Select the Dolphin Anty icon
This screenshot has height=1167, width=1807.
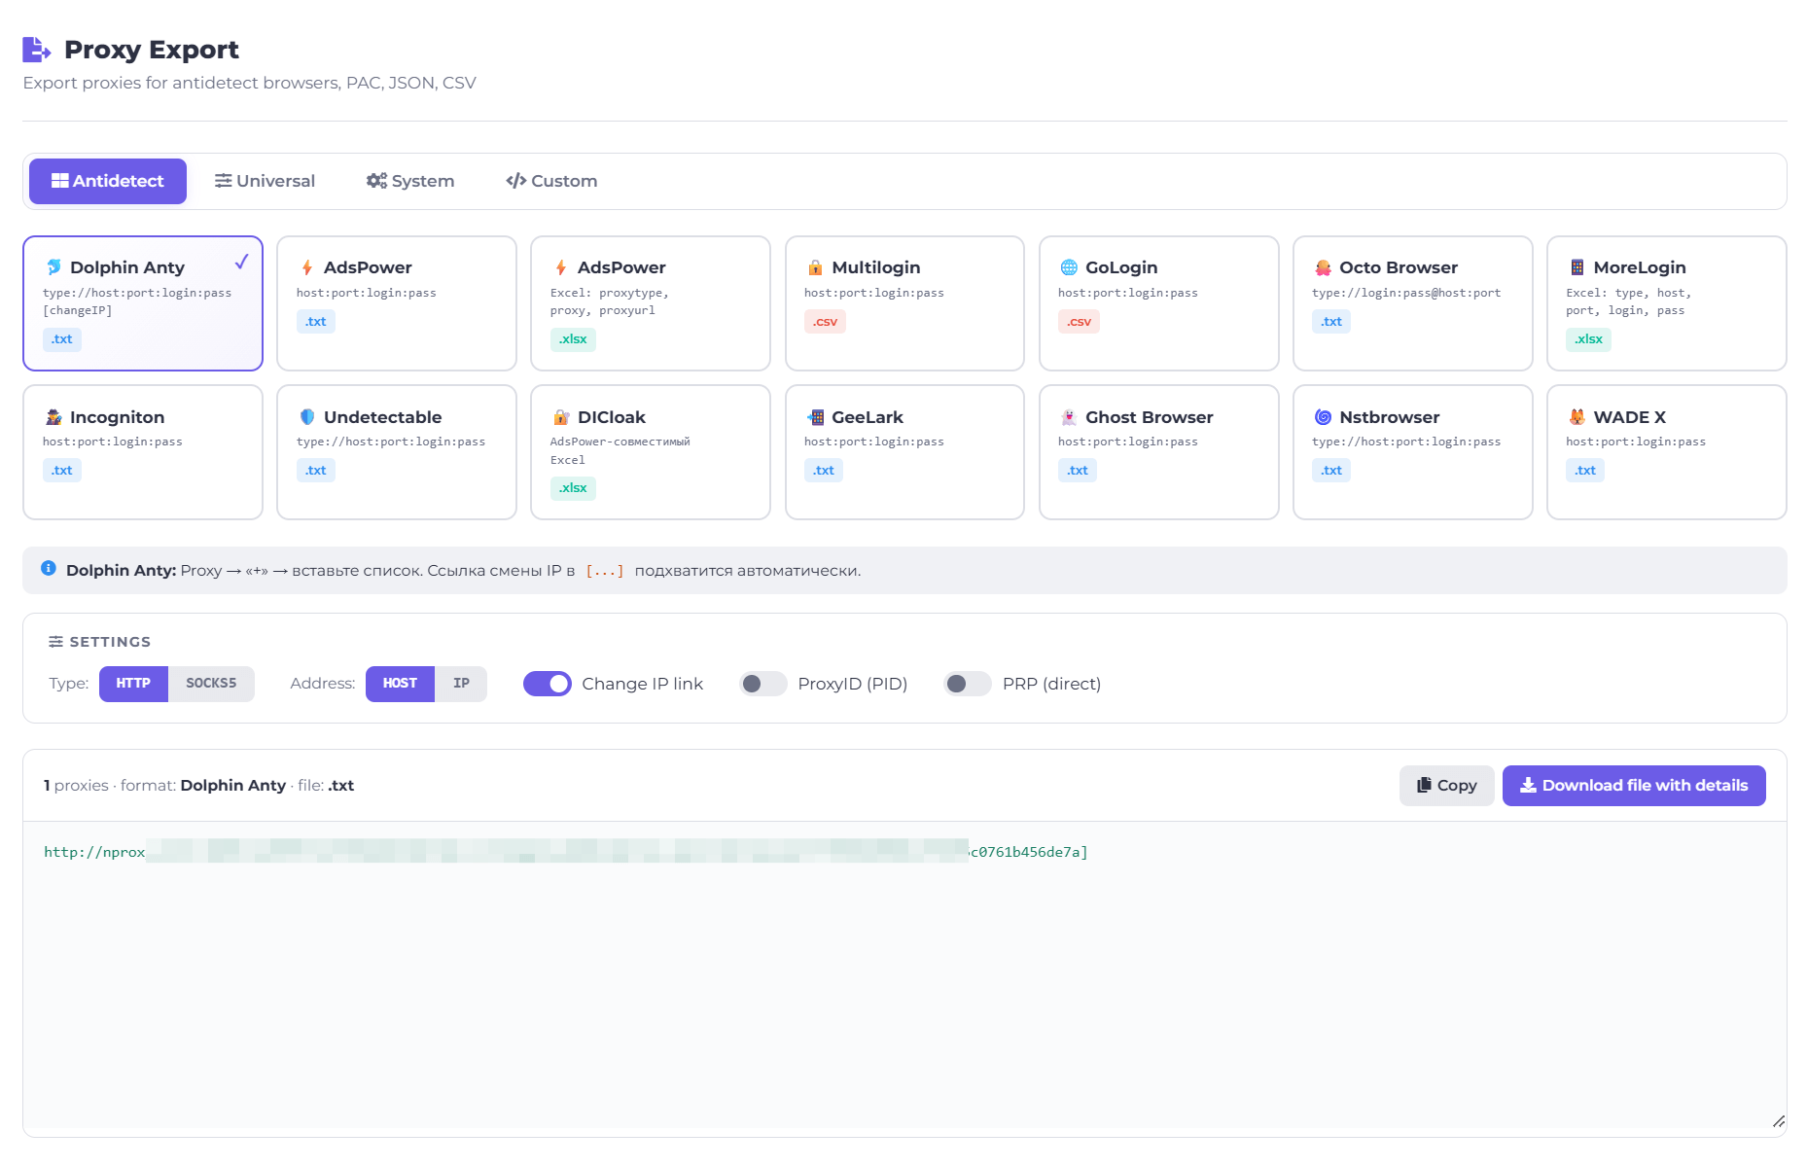click(x=53, y=267)
